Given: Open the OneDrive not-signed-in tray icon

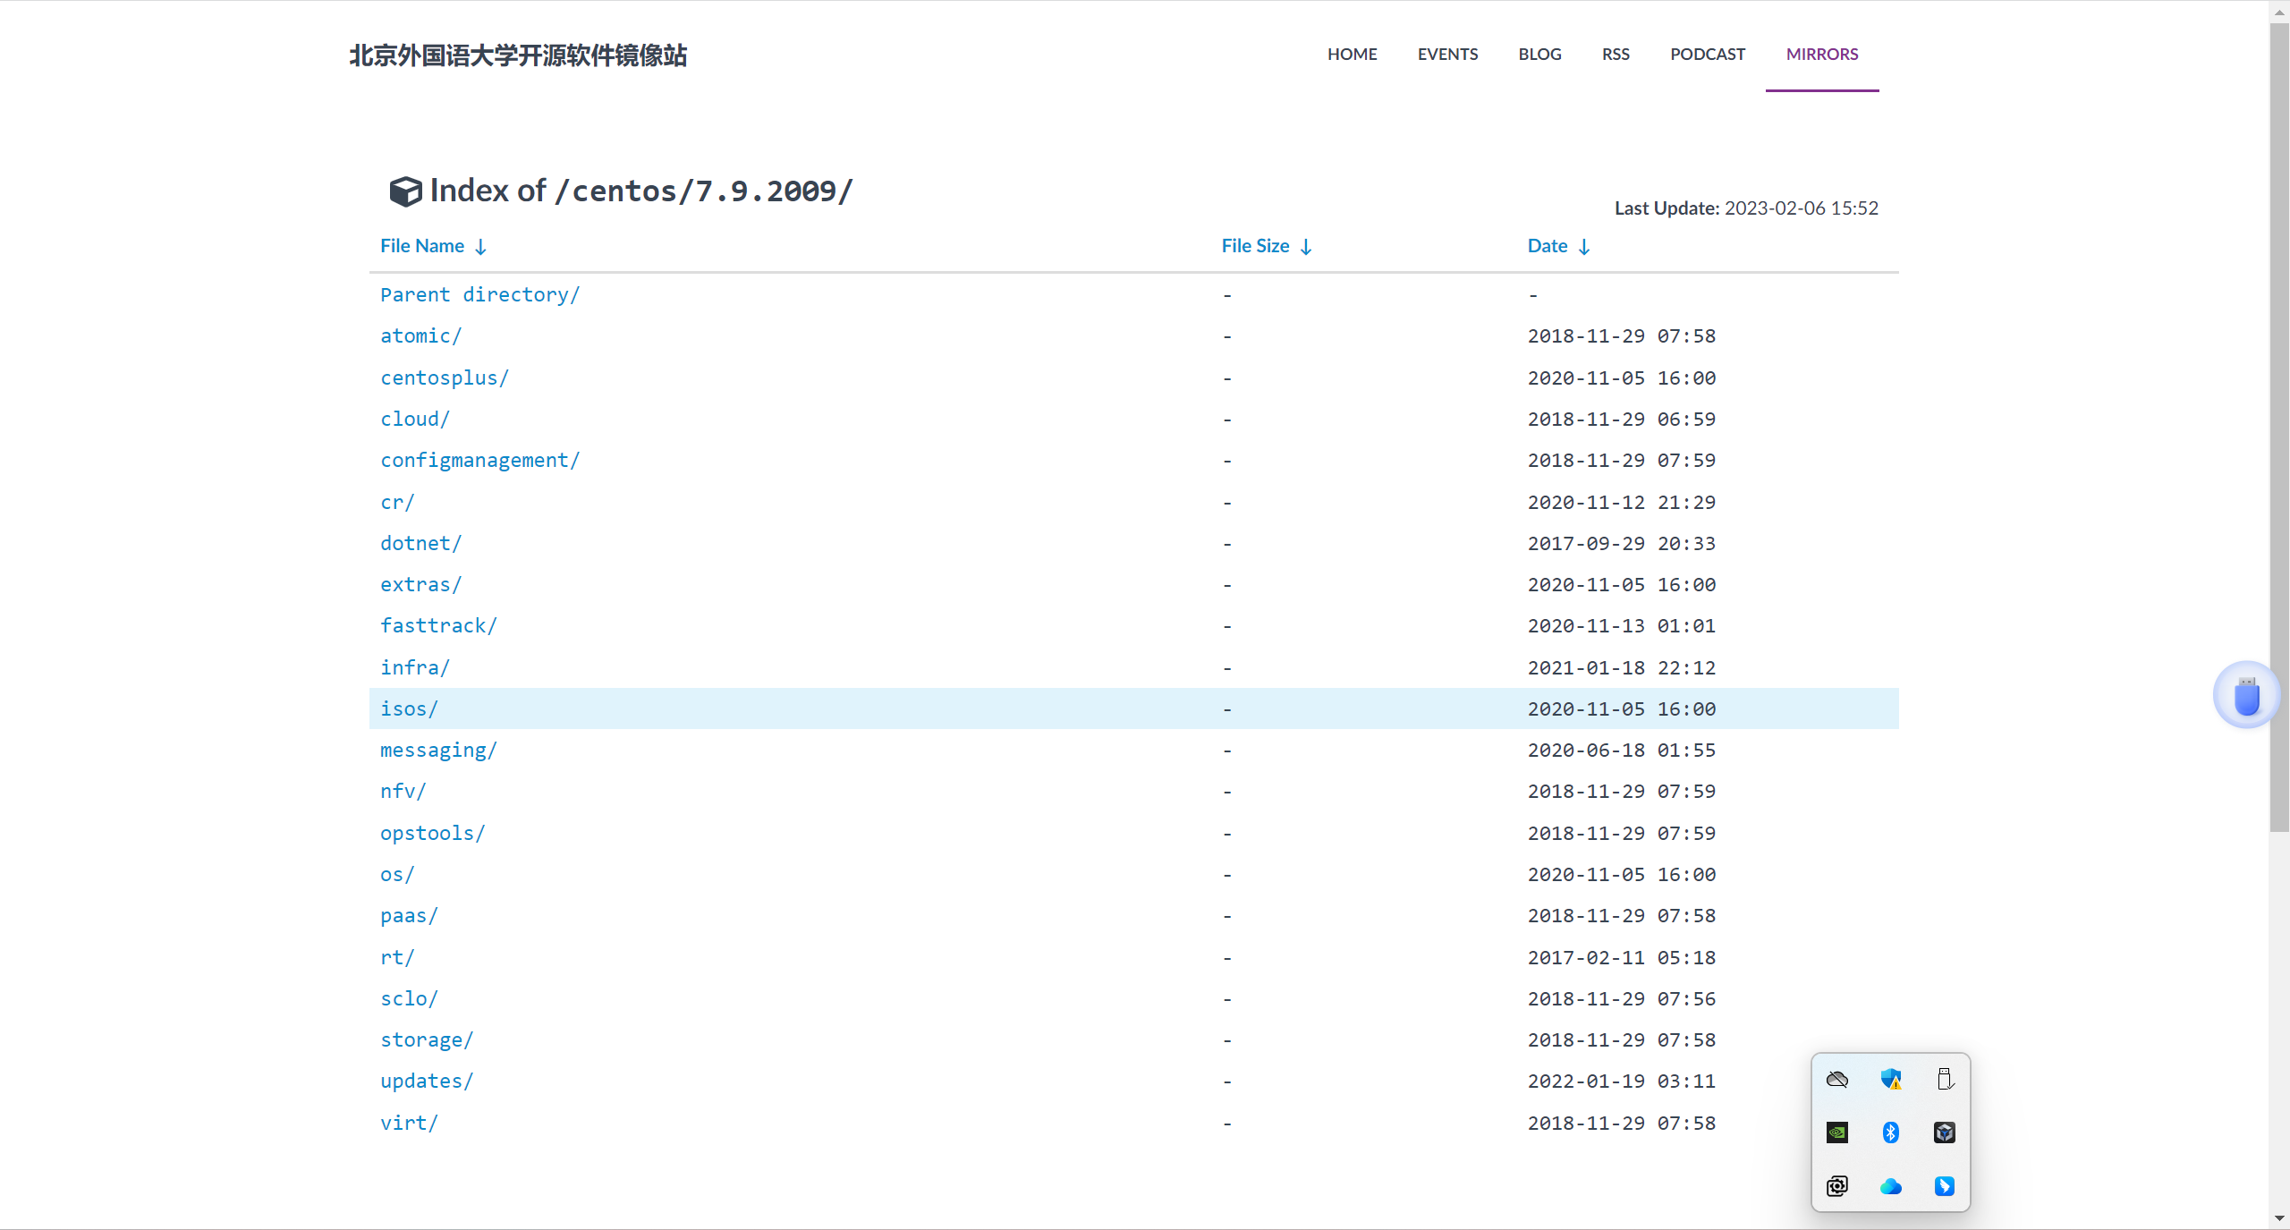Looking at the screenshot, I should point(1837,1079).
